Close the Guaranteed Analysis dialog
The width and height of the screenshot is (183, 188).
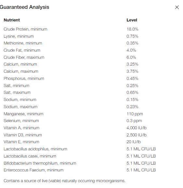177,7
